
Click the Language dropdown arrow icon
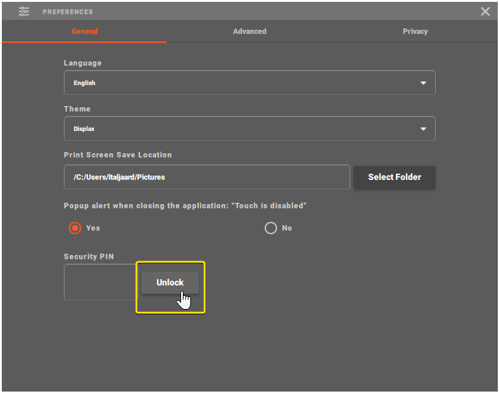[x=423, y=83]
